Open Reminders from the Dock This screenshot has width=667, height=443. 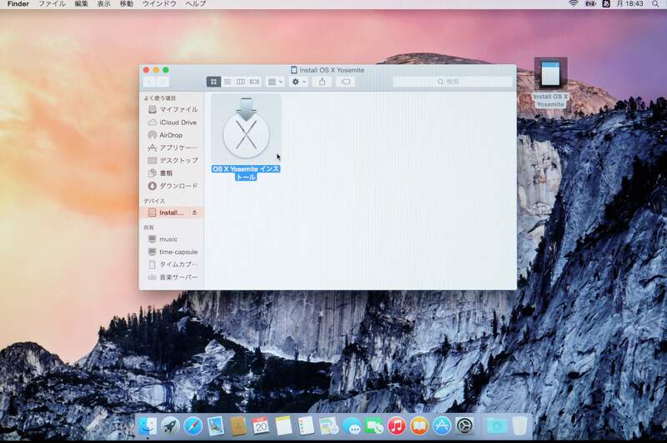pos(306,425)
